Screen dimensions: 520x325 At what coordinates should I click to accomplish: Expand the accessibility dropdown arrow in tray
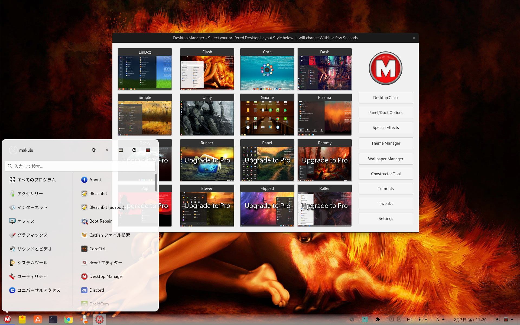coord(426,320)
